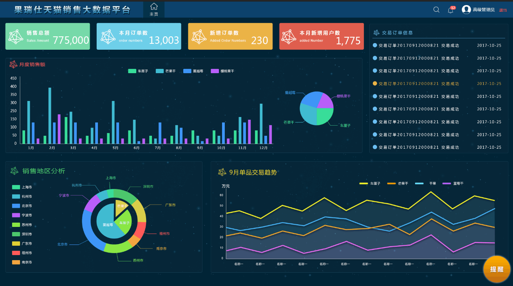Click the 9月单品交易趋势 panel header icon
Screen dimensions: 513x286
(x=222, y=172)
